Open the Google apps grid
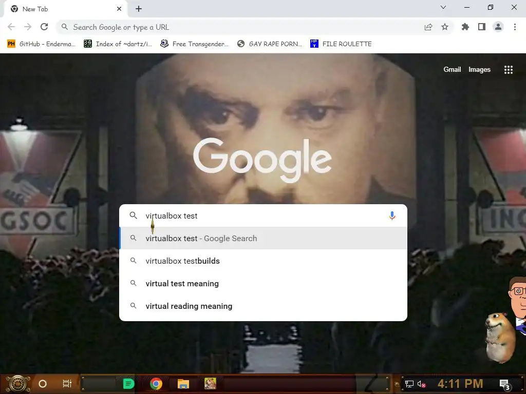The width and height of the screenshot is (526, 394). tap(508, 70)
